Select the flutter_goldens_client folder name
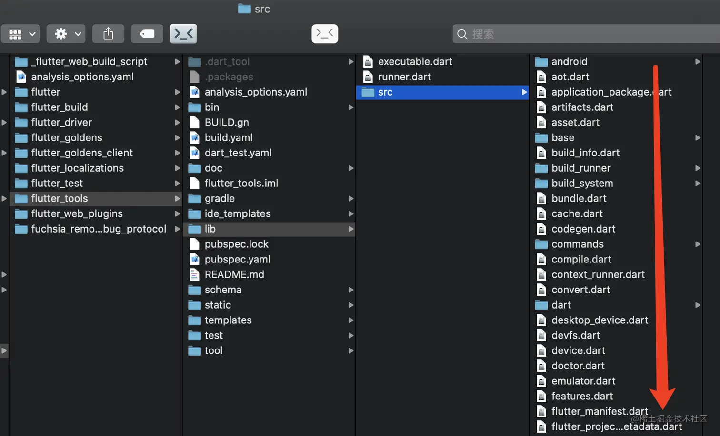 [82, 153]
